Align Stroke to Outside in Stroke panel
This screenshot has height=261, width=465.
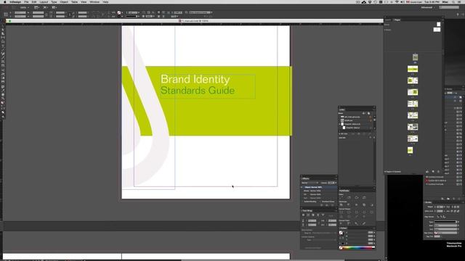click(x=445, y=217)
